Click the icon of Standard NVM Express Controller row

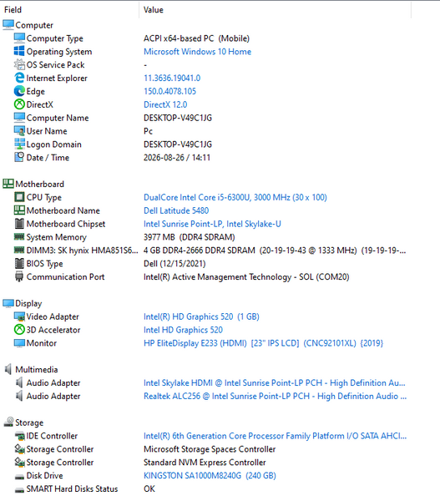tap(19, 462)
